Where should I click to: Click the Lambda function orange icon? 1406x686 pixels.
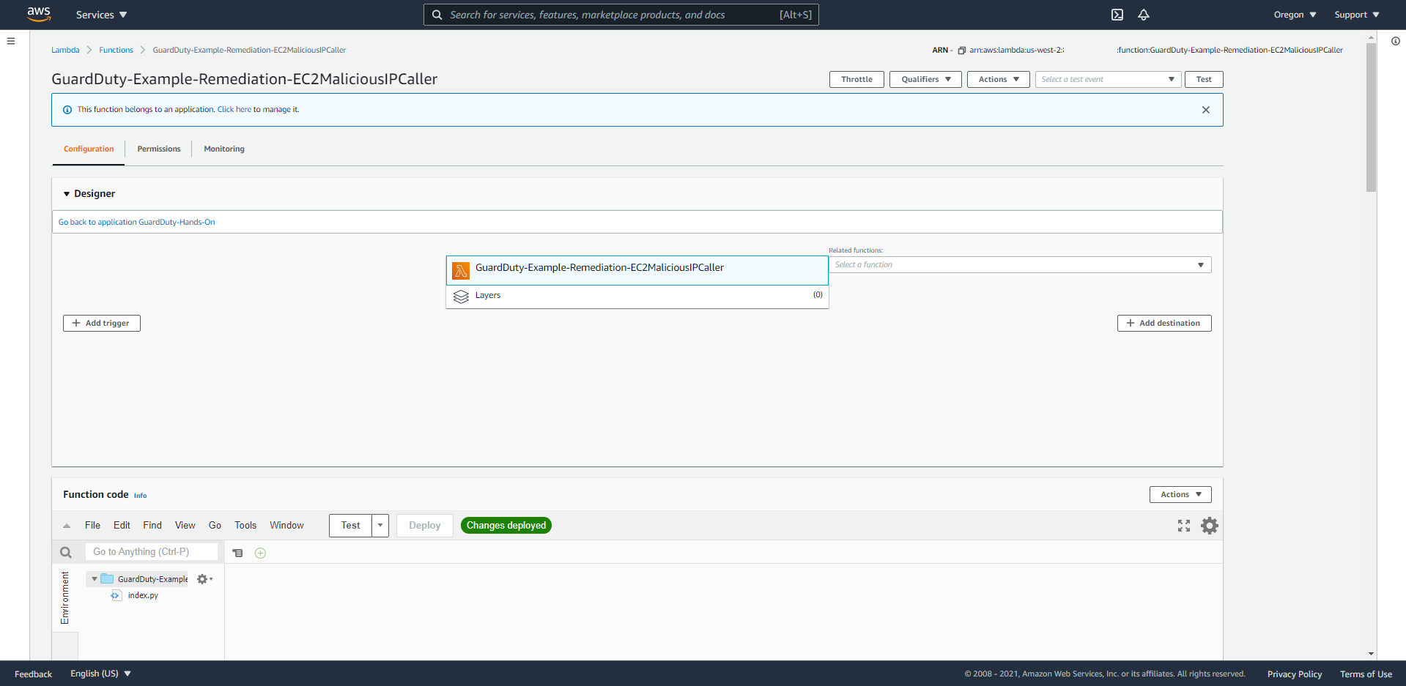click(461, 271)
